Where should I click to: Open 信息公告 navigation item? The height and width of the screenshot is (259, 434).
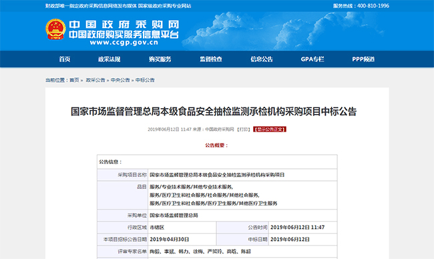click(x=262, y=59)
